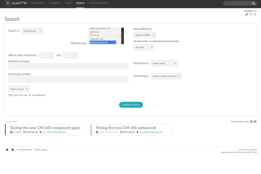Open the 'Search in' Experiments dropdown
Viewport: 261px width, 174px height.
click(32, 31)
